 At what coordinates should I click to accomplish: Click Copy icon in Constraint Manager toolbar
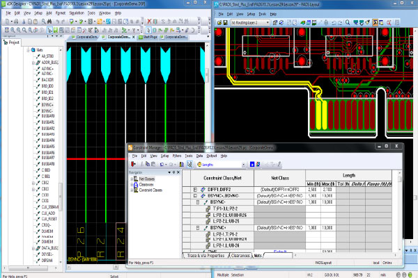click(148, 165)
